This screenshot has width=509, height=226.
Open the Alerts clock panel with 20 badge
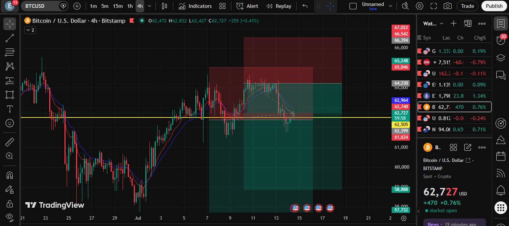pos(501,41)
